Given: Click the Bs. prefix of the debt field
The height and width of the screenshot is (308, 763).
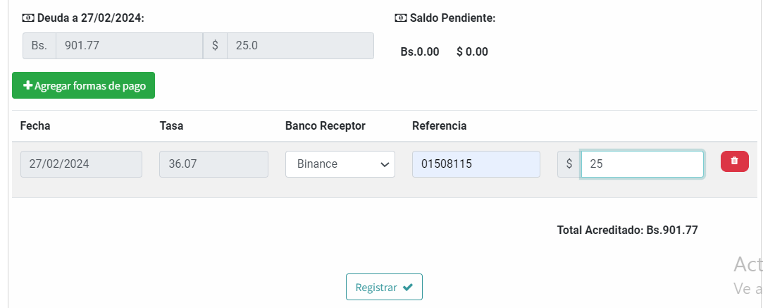Looking at the screenshot, I should [x=39, y=46].
